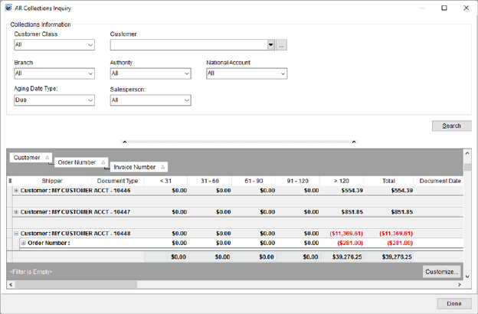478x314 pixels.
Task: Expand the Order Number subgroup row
Action: 23,243
